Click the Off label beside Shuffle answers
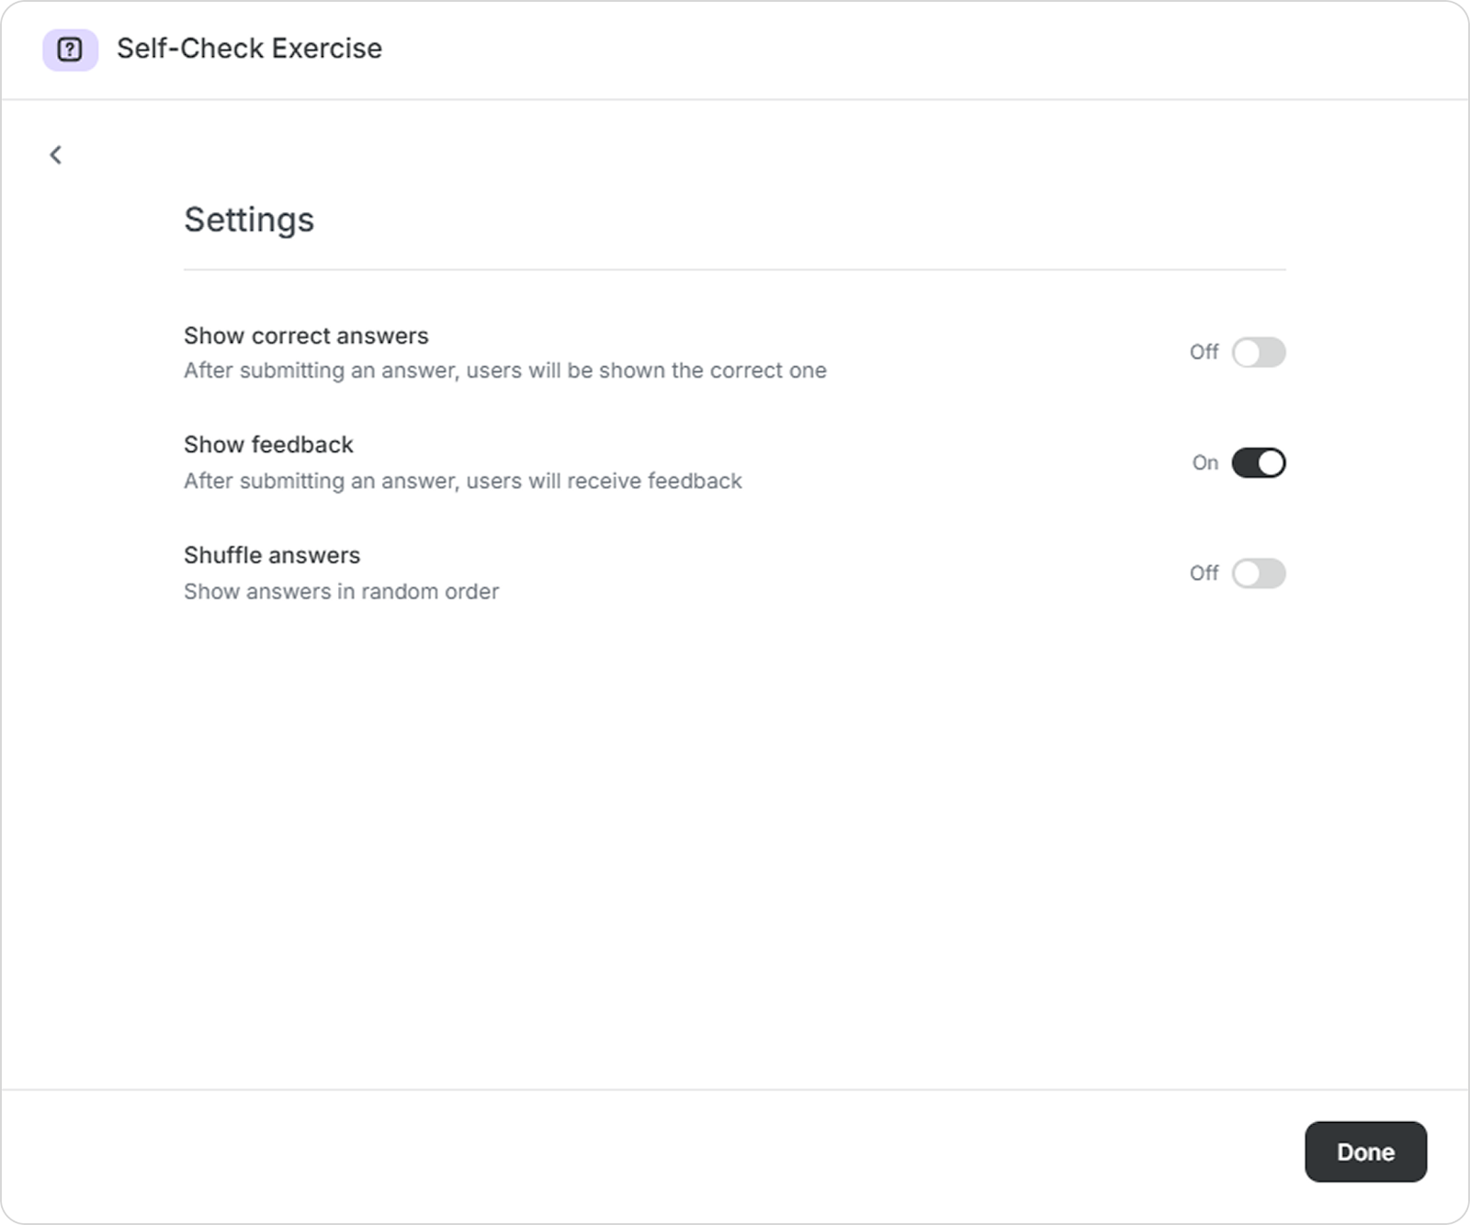This screenshot has width=1470, height=1225. tap(1204, 573)
